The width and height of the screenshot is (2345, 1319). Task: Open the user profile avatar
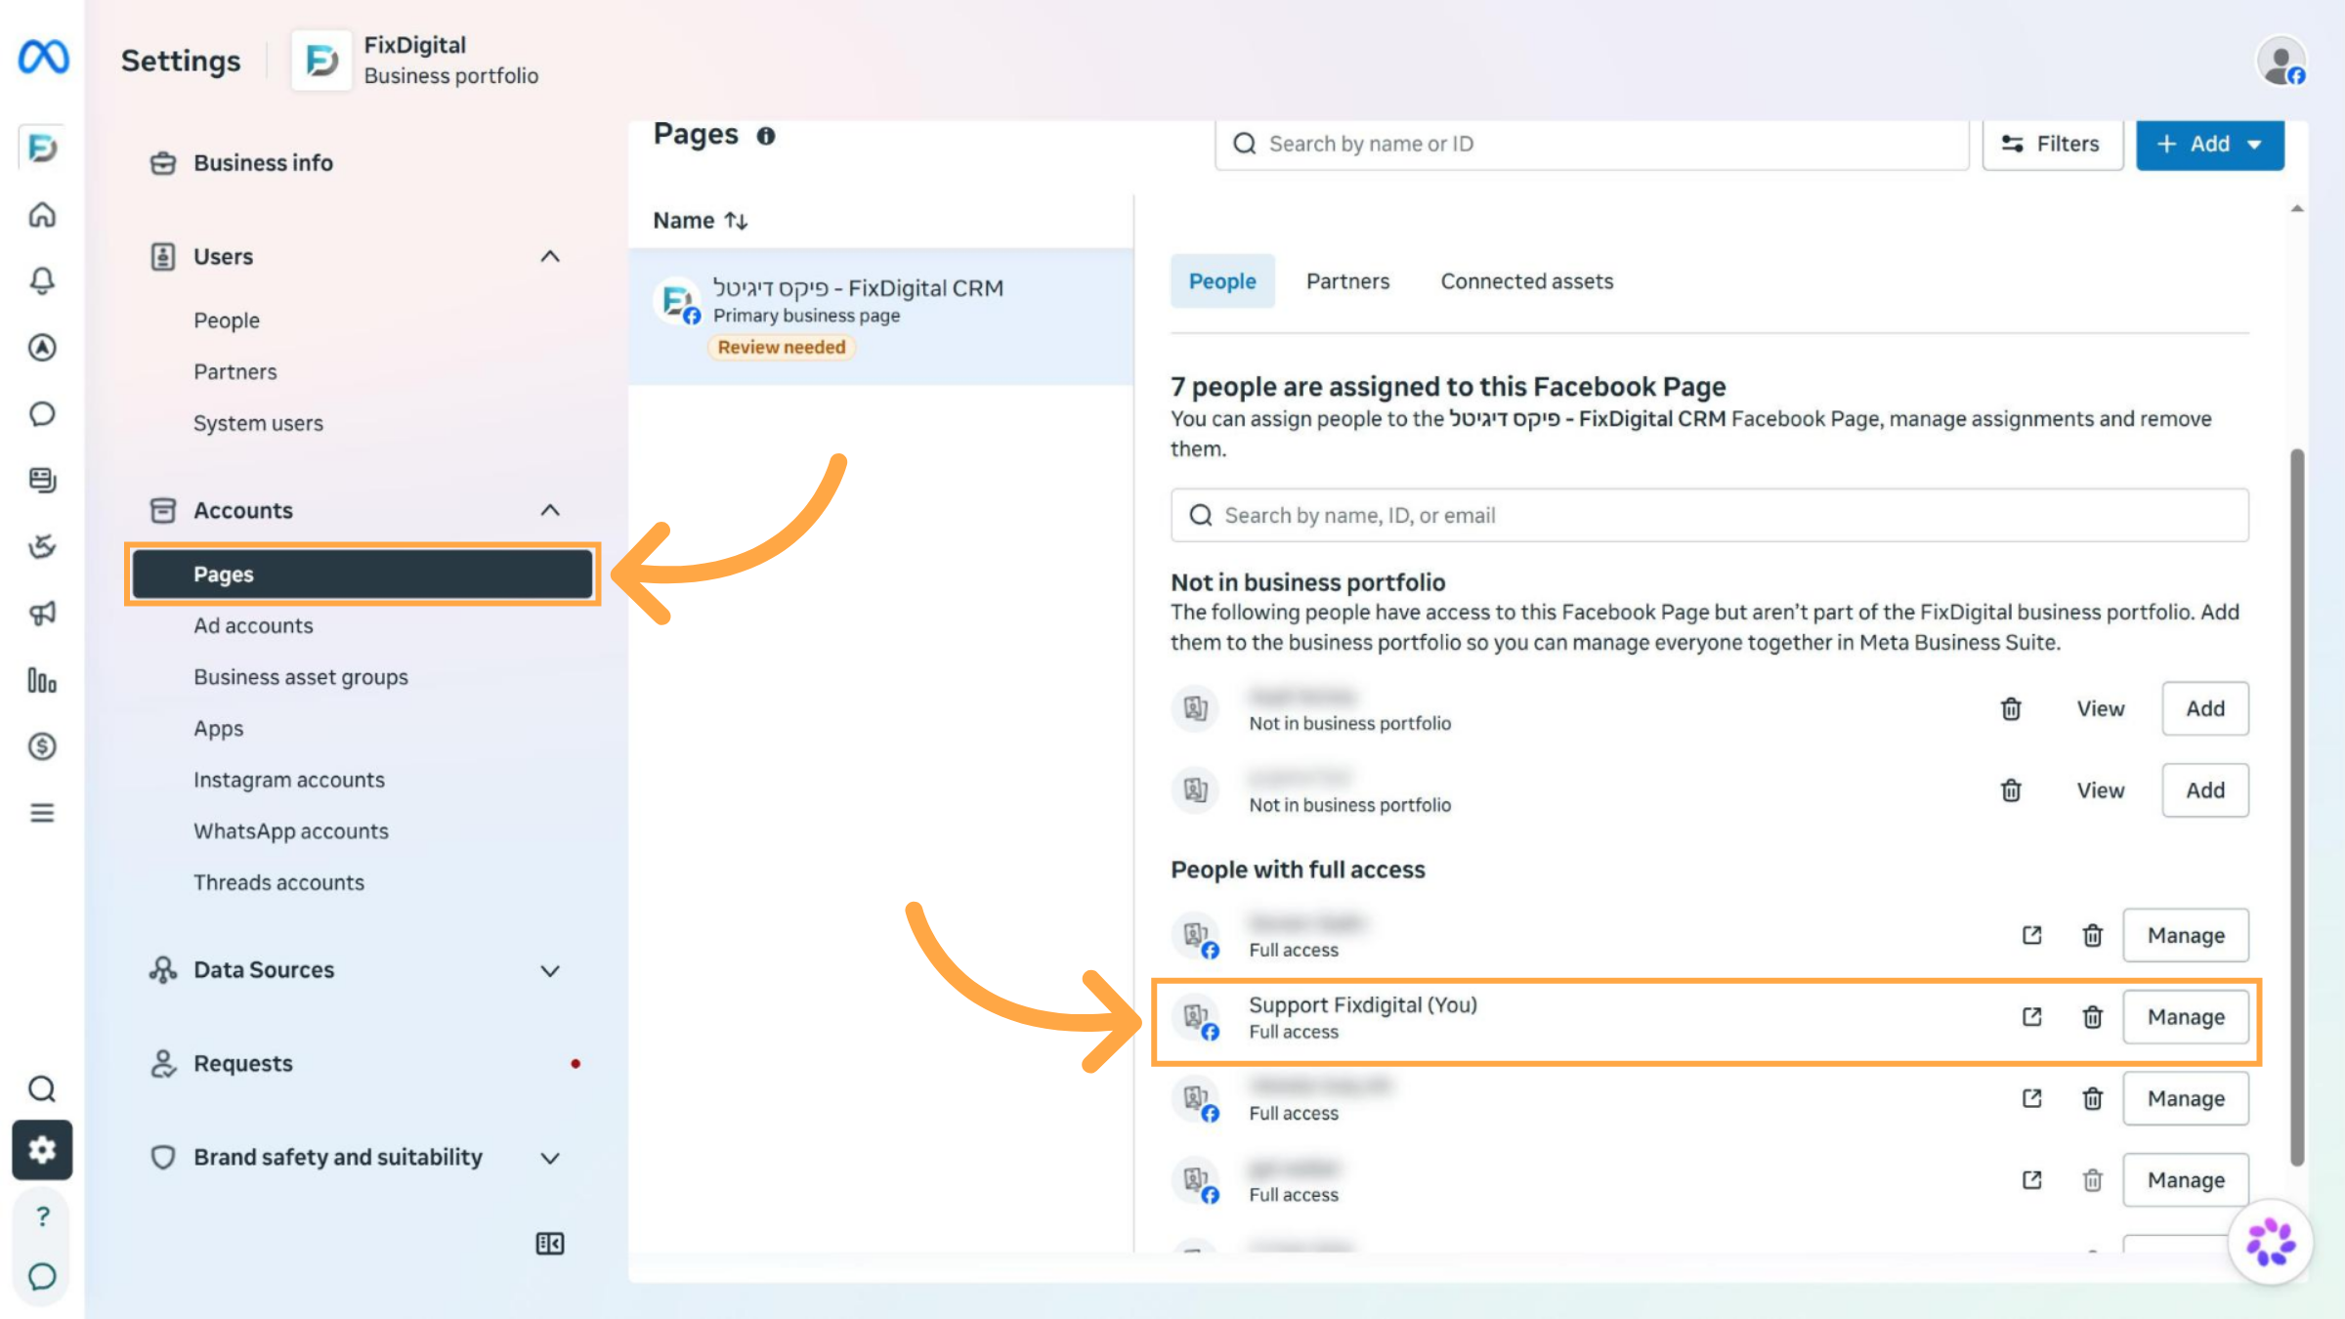point(2282,62)
